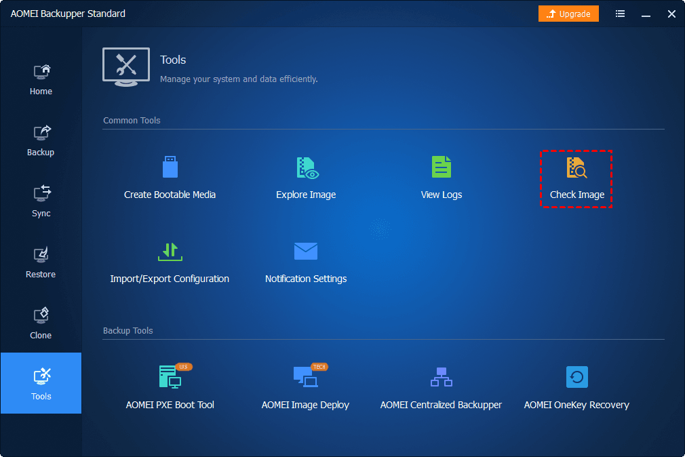
Task: Click the AOMEI Image Deploy label
Action: (305, 405)
